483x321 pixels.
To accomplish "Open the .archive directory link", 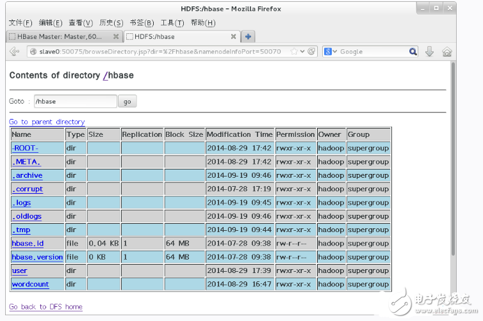I will tap(27, 175).
